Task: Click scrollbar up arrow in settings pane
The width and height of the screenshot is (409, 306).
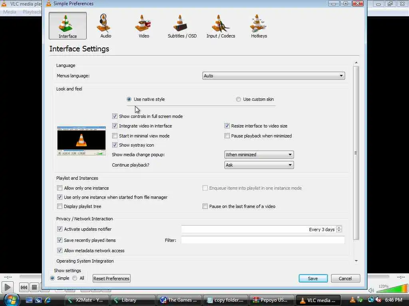Action: pyautogui.click(x=356, y=63)
